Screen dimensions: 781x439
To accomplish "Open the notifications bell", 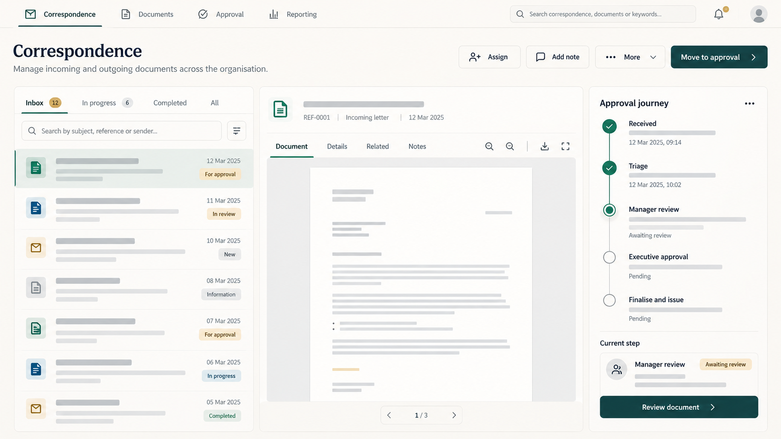I will 718,14.
